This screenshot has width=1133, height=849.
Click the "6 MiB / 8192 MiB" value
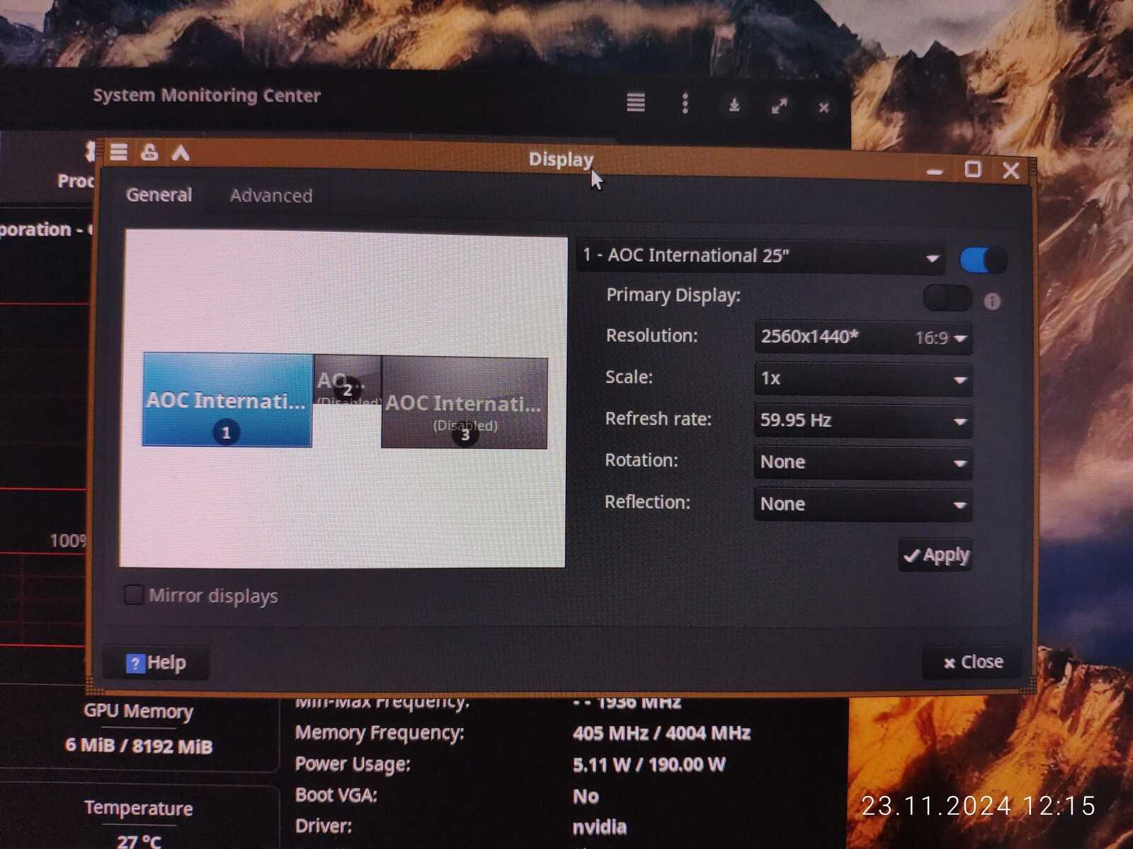(139, 746)
